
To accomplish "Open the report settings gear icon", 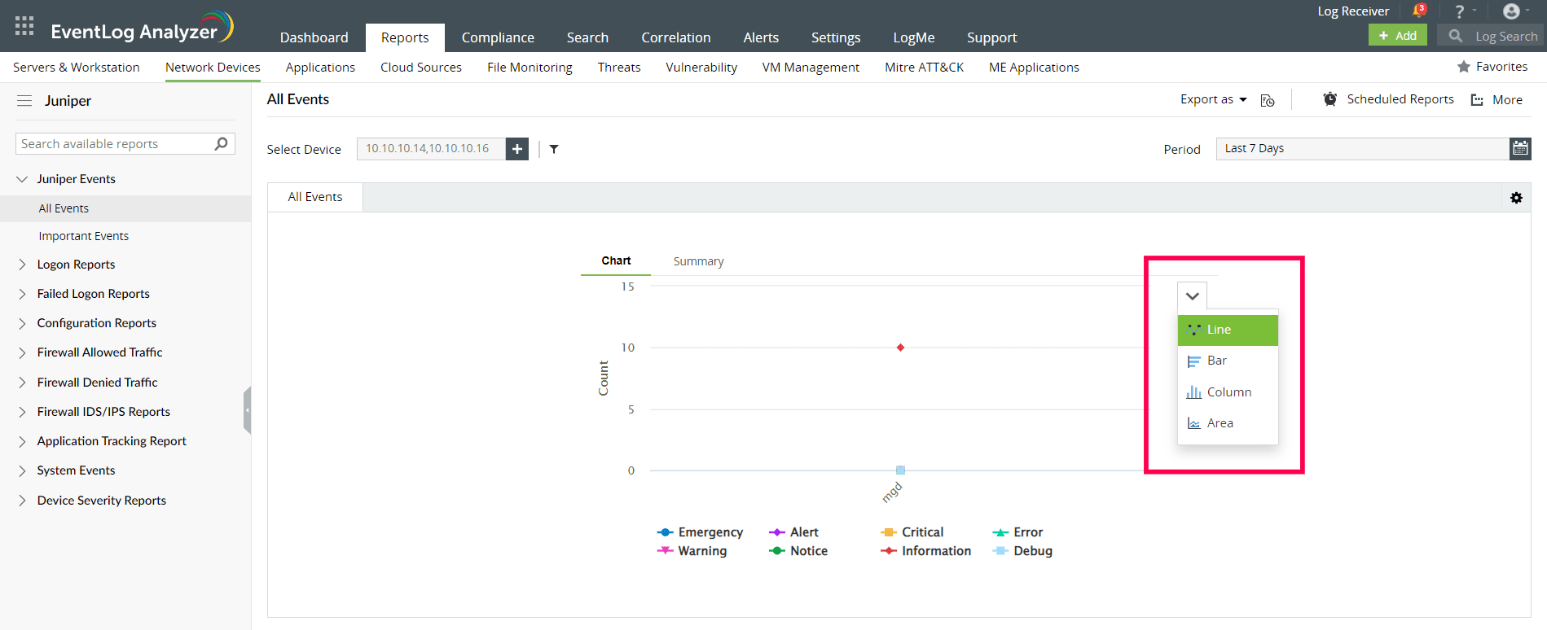I will coord(1516,198).
